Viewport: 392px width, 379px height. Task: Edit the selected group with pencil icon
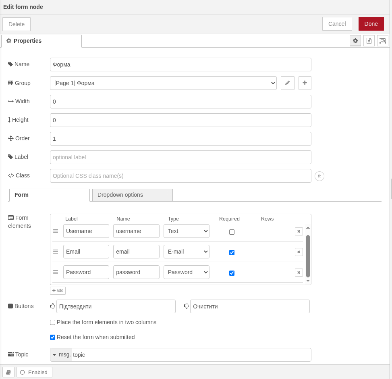(x=287, y=83)
